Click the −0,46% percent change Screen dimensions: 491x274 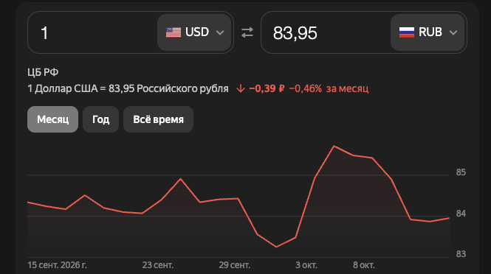(306, 88)
